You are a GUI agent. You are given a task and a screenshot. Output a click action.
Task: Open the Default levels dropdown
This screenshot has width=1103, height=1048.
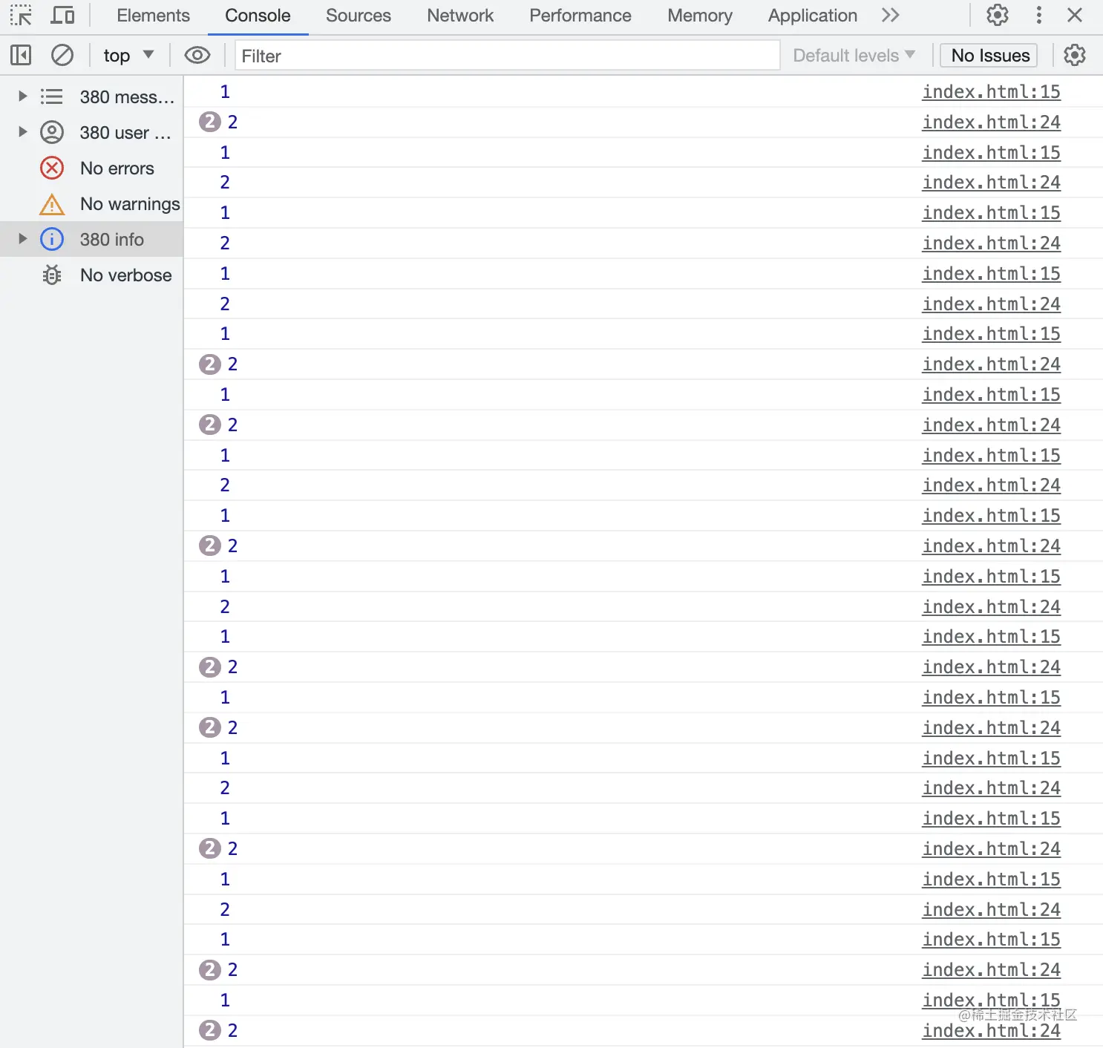pos(854,56)
